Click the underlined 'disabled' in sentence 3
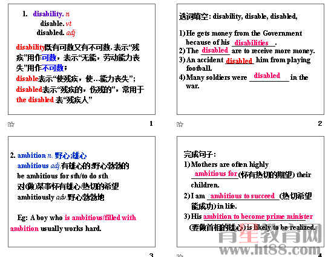Image resolution: width=331 pixels, height=257 pixels. point(239,60)
